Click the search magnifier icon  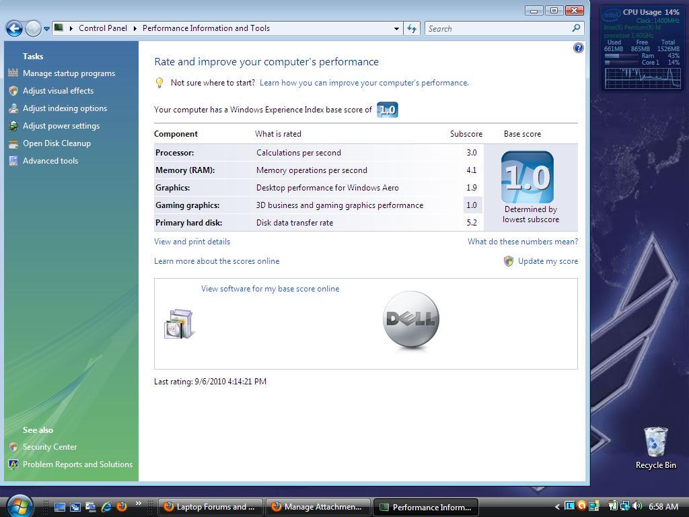point(576,28)
